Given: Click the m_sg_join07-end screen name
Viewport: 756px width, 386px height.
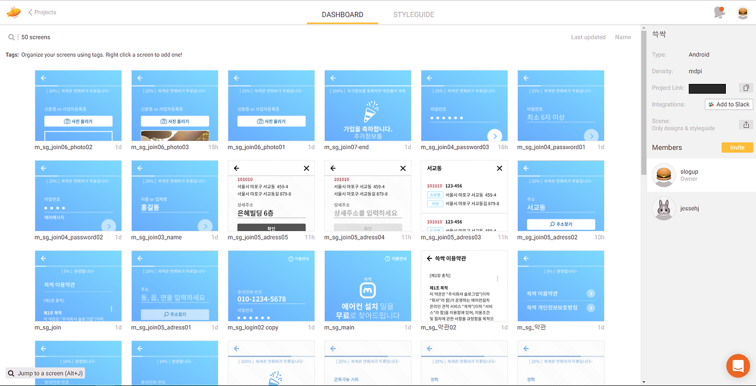Looking at the screenshot, I should (x=346, y=147).
